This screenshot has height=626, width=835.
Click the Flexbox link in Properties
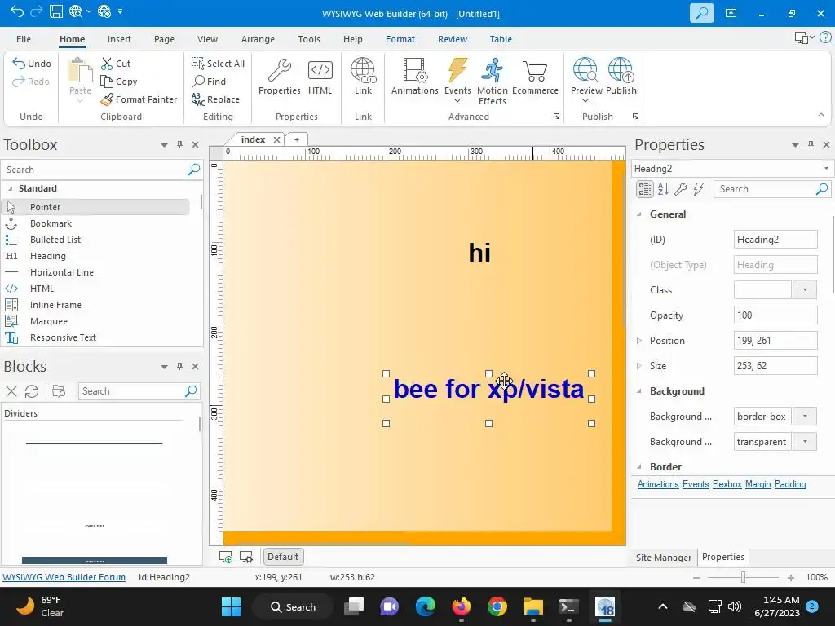(x=727, y=484)
